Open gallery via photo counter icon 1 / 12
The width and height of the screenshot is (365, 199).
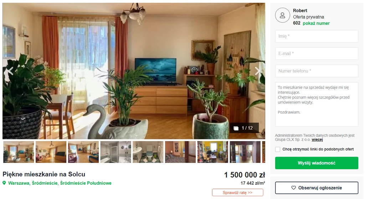coord(236,128)
